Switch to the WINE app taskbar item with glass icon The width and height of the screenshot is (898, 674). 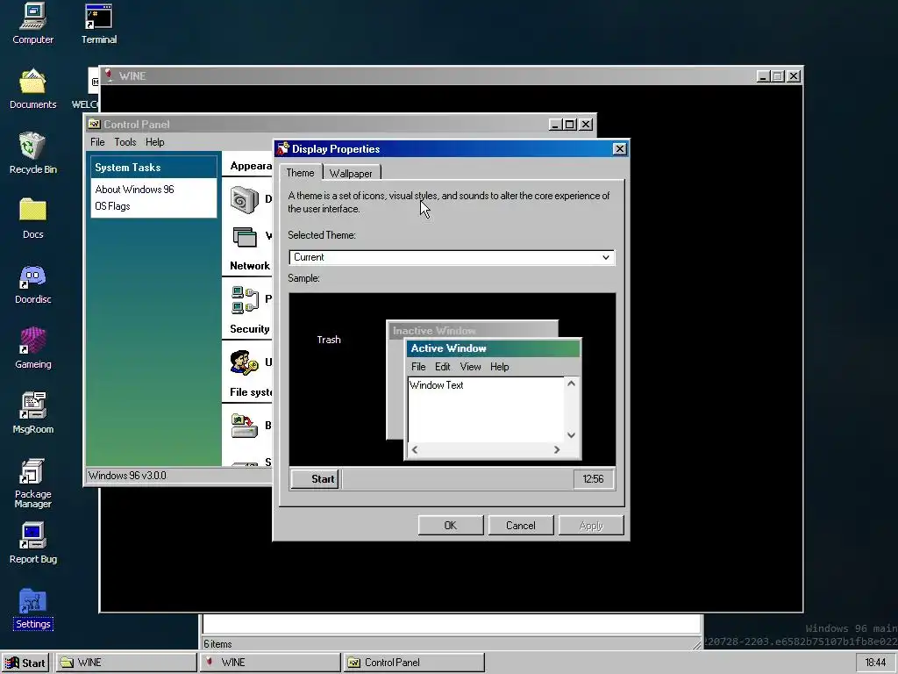click(270, 663)
